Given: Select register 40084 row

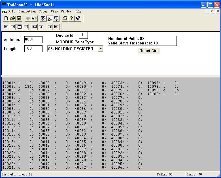Looking at the screenshot, I should 127,123.
